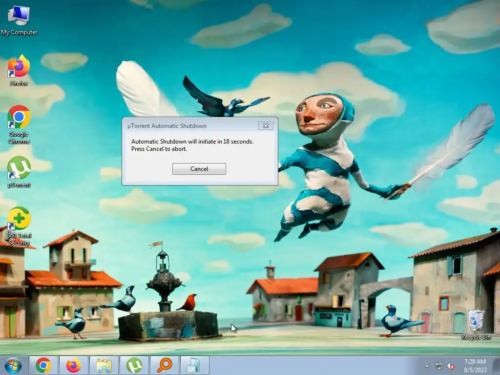
Task: Switch to µTorrent in the taskbar
Action: [134, 365]
